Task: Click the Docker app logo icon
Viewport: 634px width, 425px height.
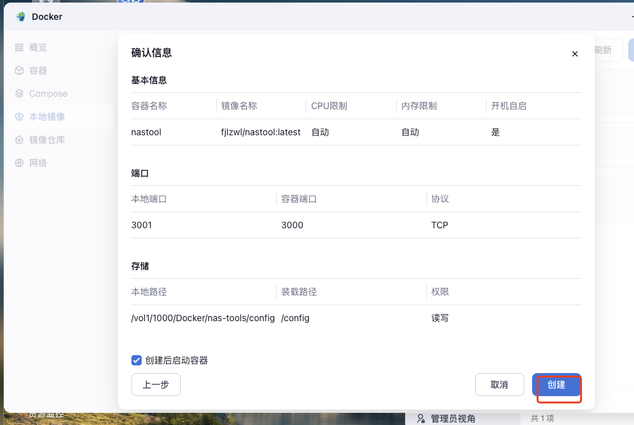Action: coord(21,17)
